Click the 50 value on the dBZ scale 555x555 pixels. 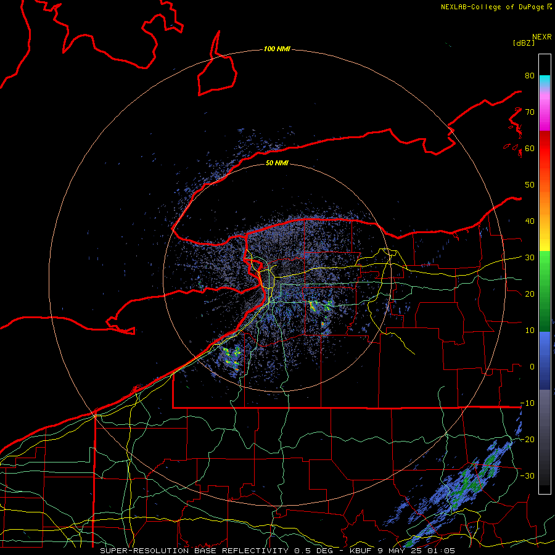[530, 185]
